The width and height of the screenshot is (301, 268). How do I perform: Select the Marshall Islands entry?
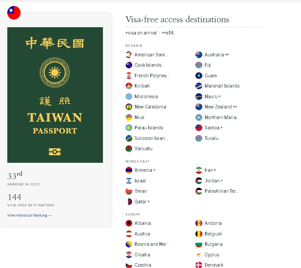pyautogui.click(x=222, y=86)
